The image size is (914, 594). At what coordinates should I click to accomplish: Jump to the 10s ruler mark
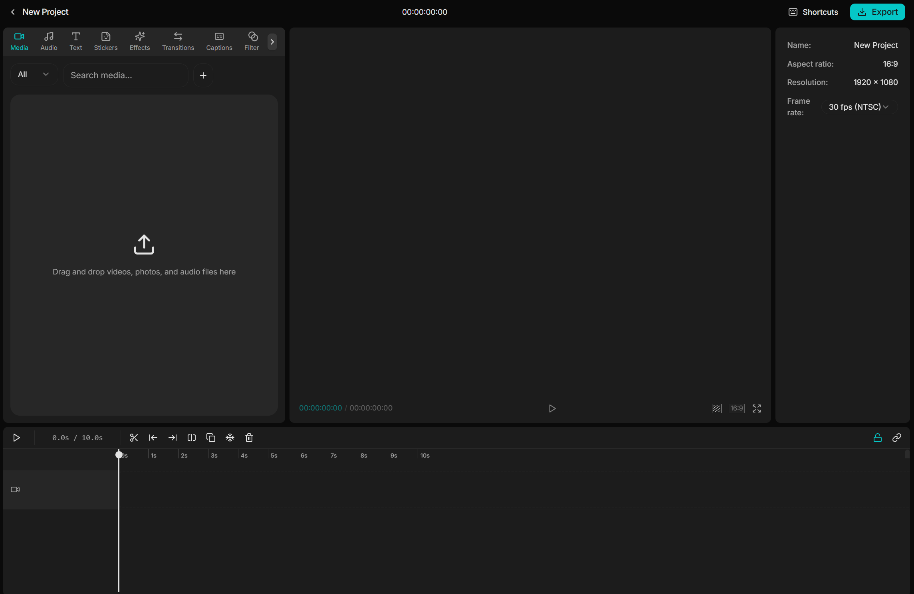(424, 455)
